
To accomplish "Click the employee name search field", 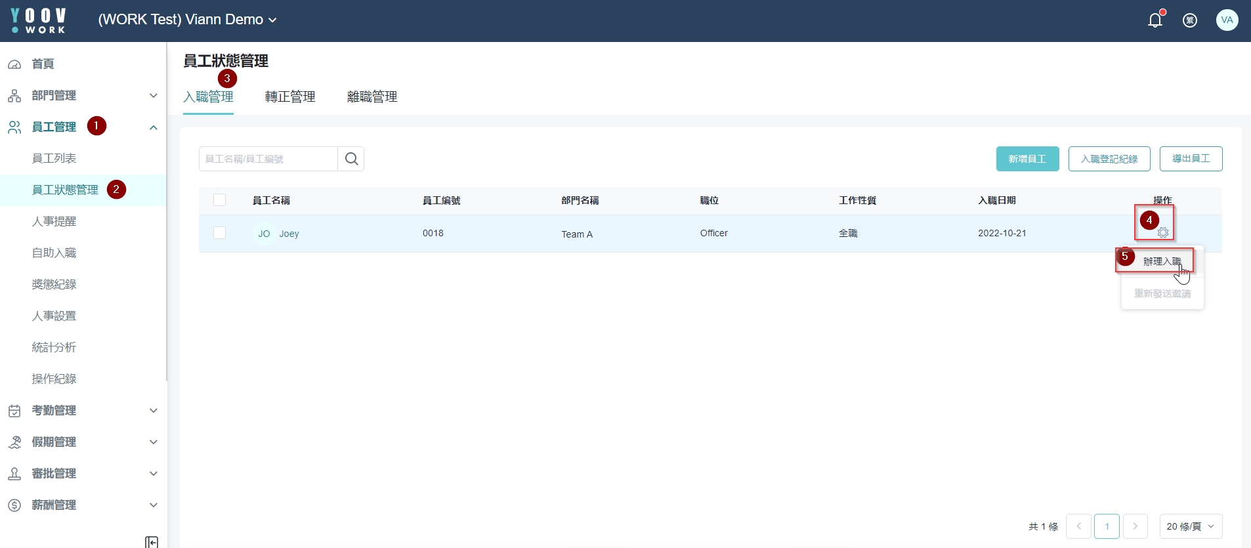I will [268, 159].
